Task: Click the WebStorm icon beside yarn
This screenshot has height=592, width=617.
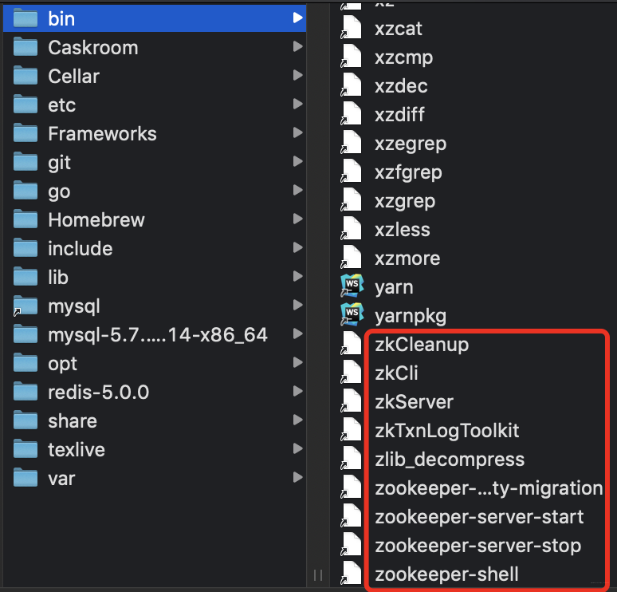Action: (352, 286)
